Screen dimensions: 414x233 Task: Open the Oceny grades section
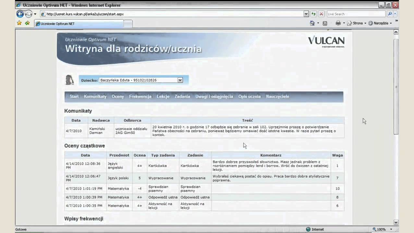tap(118, 96)
